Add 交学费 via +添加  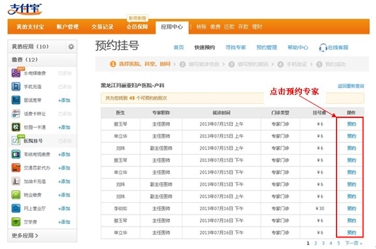65,222
